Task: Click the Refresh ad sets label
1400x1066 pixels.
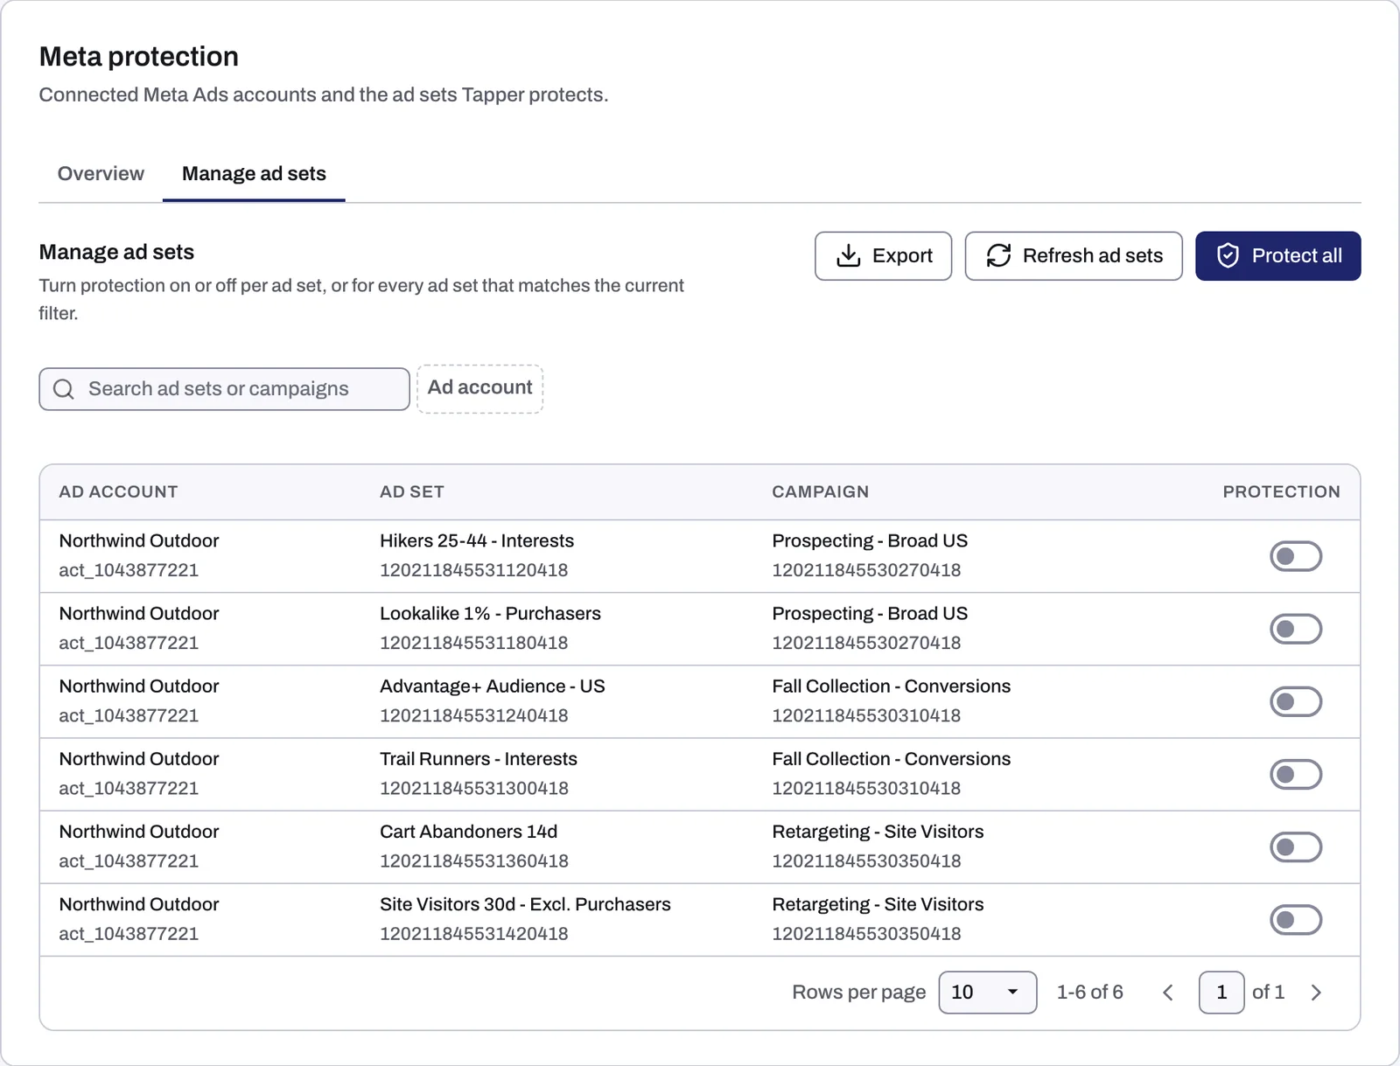Action: click(1093, 255)
